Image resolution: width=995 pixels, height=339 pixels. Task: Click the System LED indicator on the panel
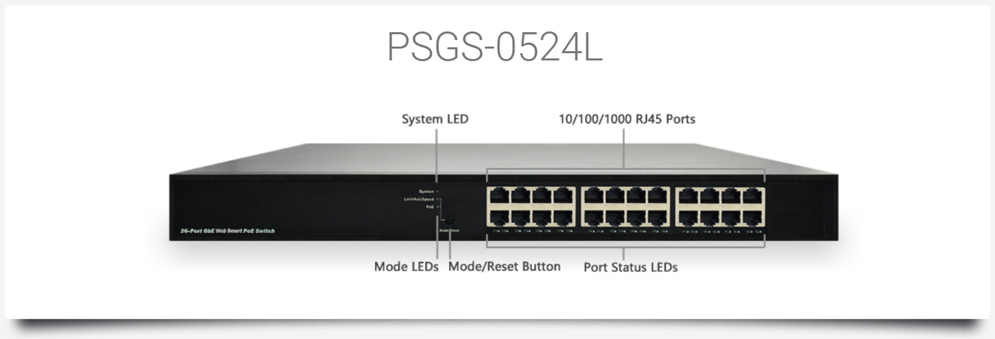pyautogui.click(x=437, y=191)
